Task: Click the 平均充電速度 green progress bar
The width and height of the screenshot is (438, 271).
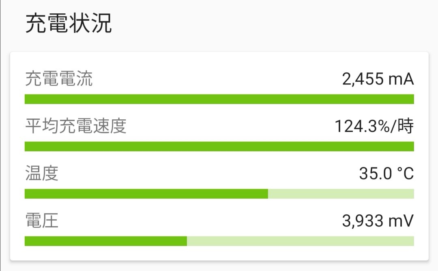Action: pos(219,146)
